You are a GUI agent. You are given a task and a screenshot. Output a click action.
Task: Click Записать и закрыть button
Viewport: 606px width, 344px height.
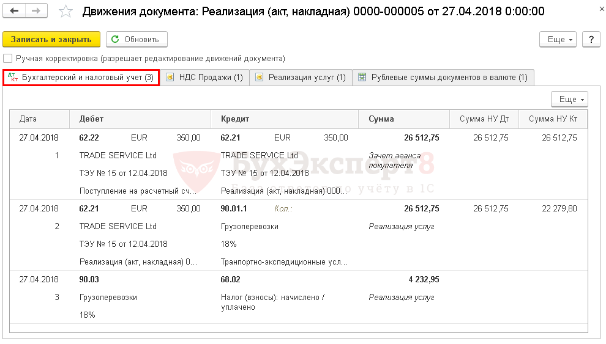[x=51, y=39]
